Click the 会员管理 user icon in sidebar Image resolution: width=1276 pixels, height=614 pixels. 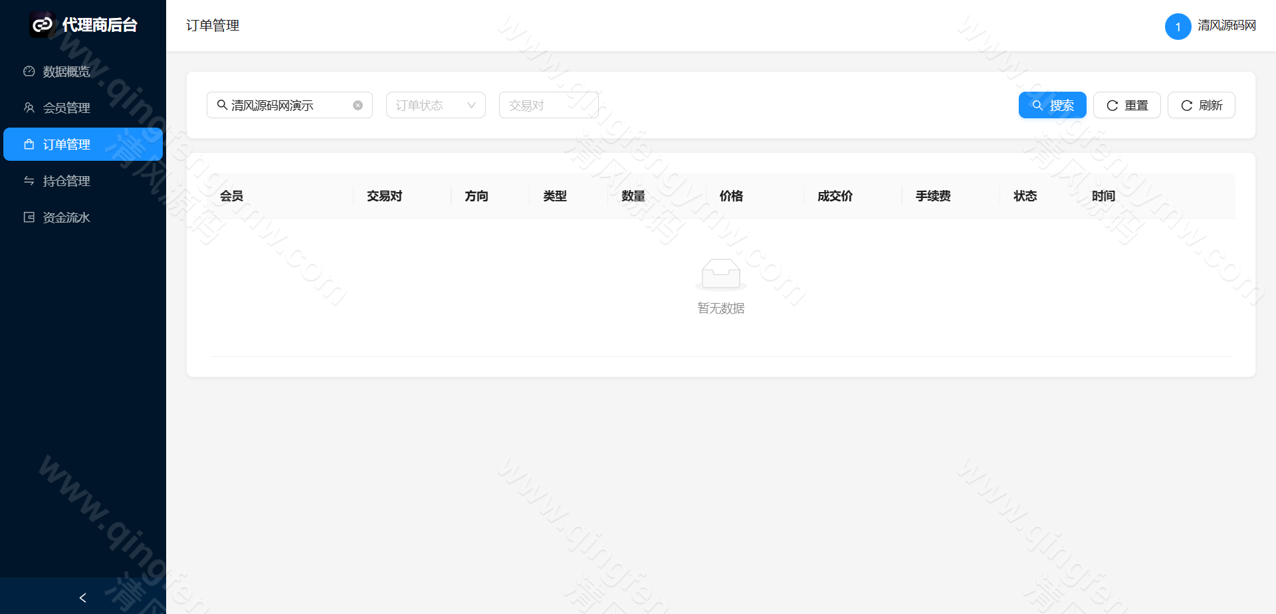click(29, 108)
